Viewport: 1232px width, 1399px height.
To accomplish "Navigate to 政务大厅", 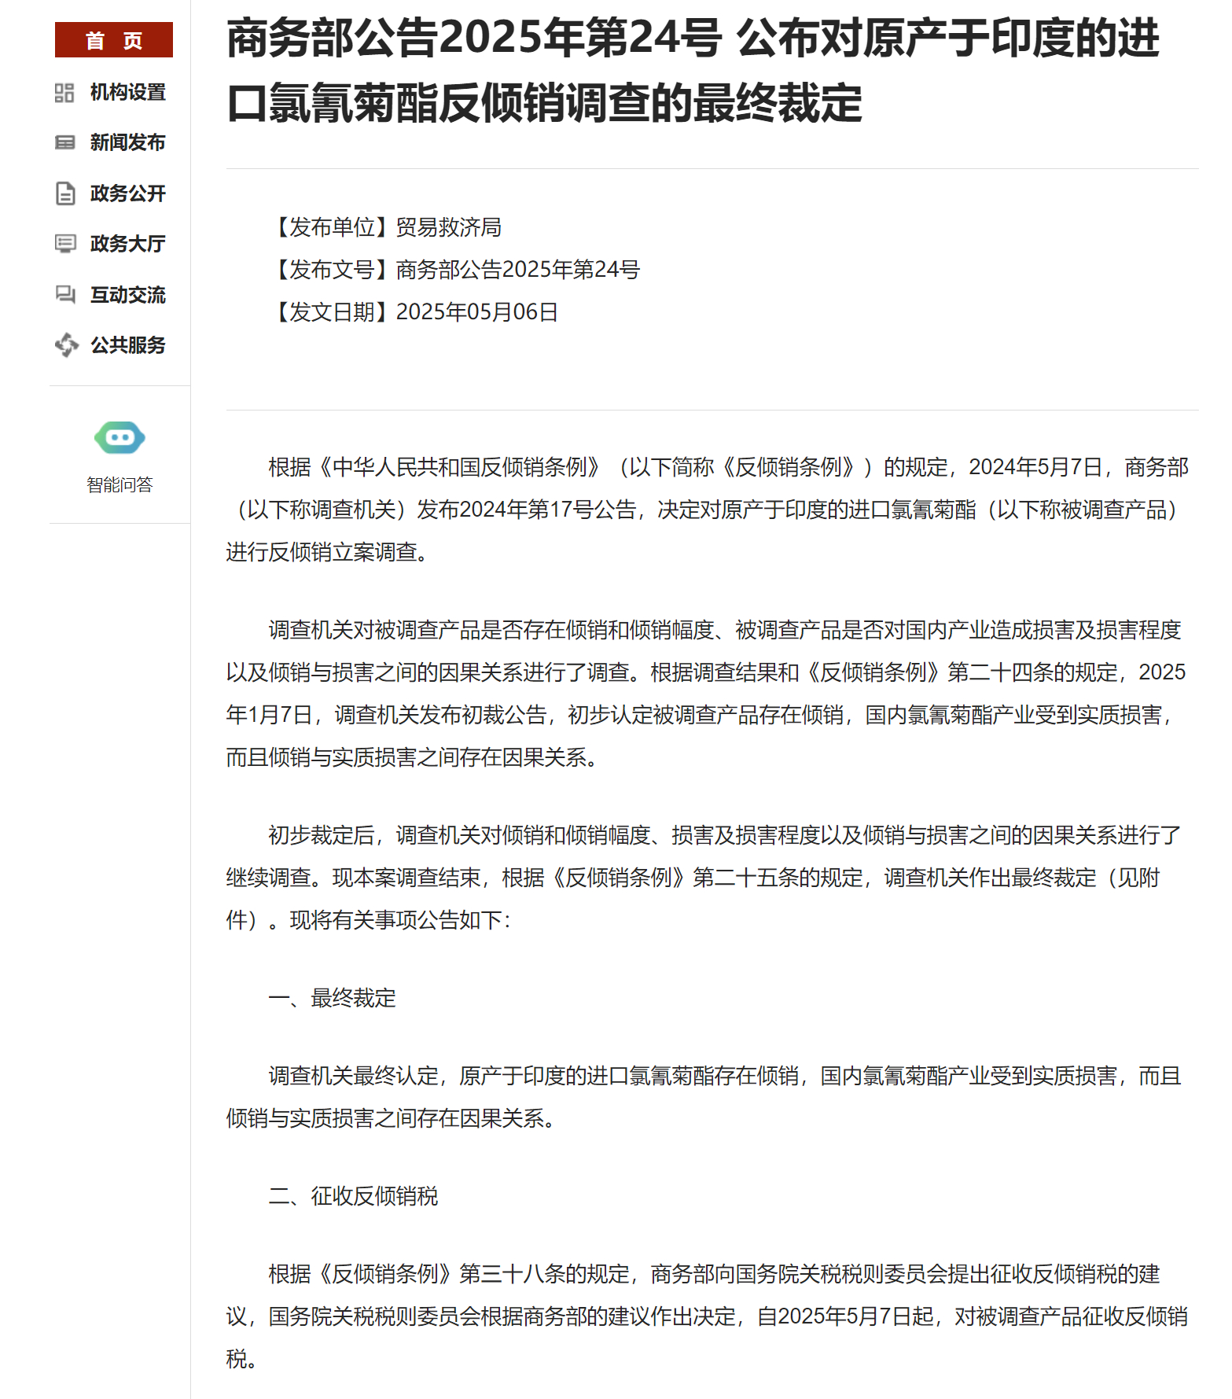I will [x=127, y=244].
